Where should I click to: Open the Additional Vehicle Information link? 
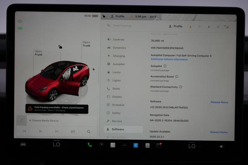click(169, 59)
